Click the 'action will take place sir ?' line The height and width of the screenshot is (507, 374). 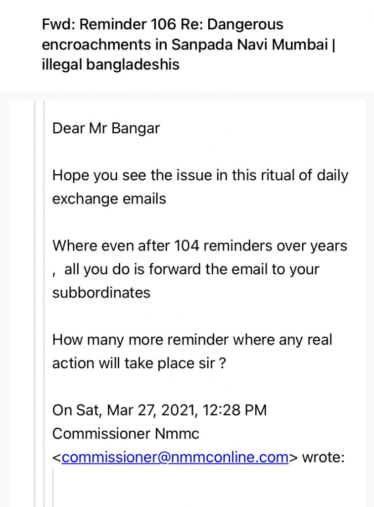click(139, 363)
